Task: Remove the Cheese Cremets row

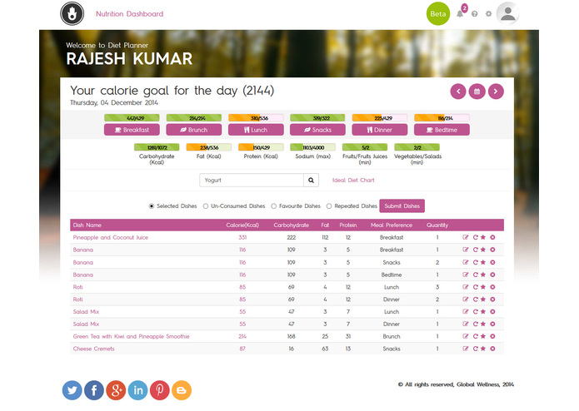Action: tap(492, 349)
